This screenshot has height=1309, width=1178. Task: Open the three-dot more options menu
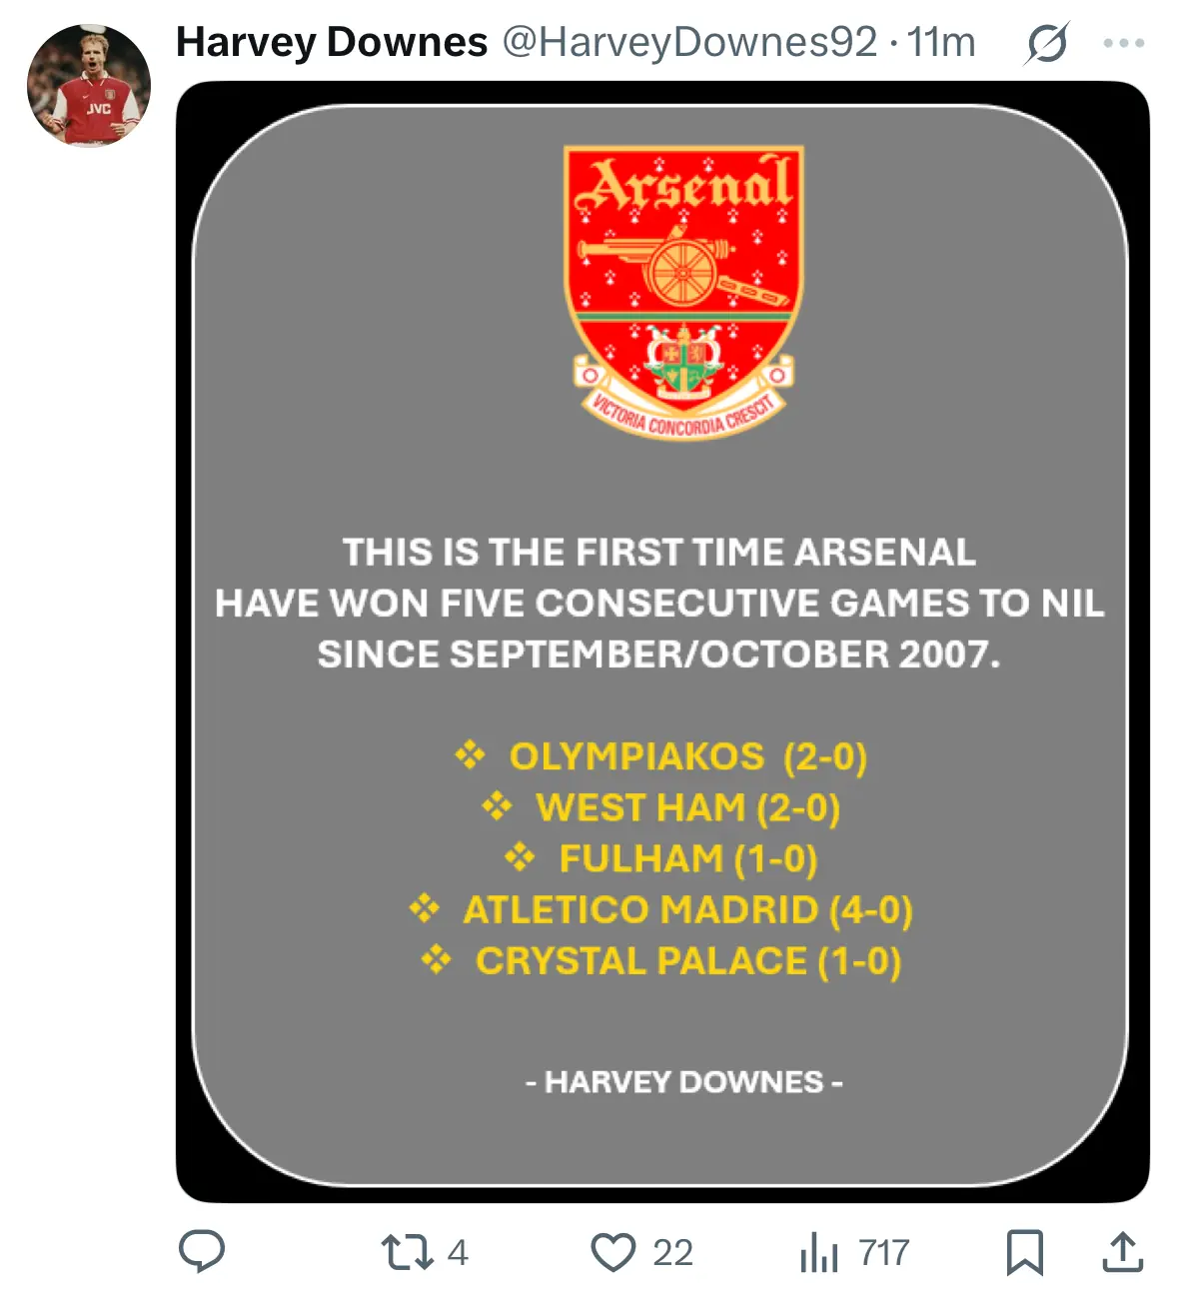point(1124,43)
